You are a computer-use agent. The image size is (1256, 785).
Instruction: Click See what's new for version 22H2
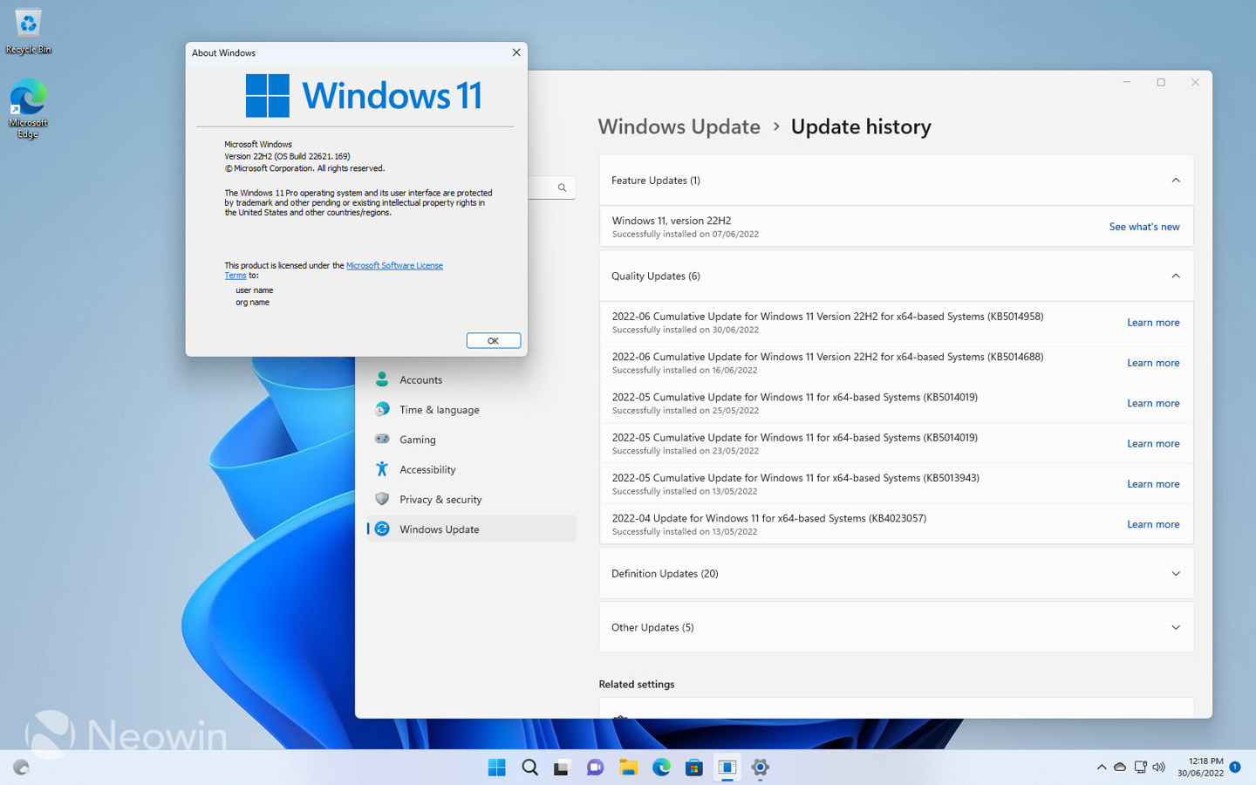[1144, 226]
